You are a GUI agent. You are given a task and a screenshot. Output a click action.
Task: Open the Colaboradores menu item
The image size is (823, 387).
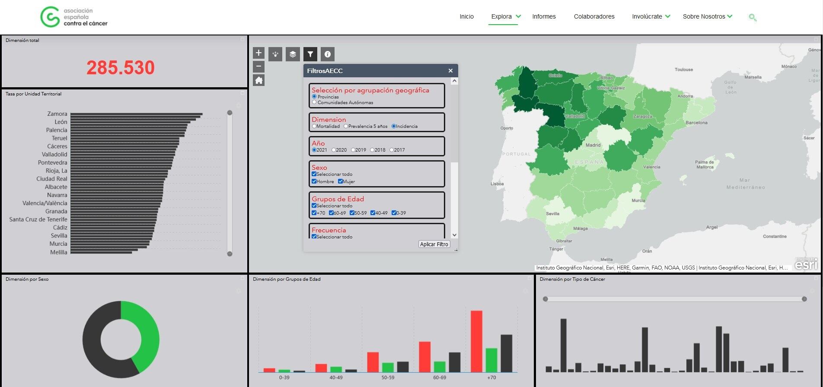594,16
